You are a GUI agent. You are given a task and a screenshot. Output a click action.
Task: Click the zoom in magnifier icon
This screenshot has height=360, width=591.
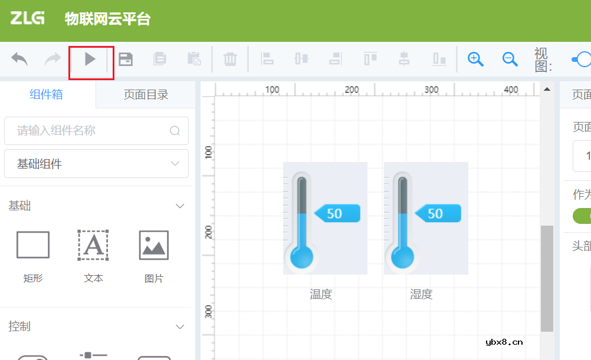pos(475,59)
